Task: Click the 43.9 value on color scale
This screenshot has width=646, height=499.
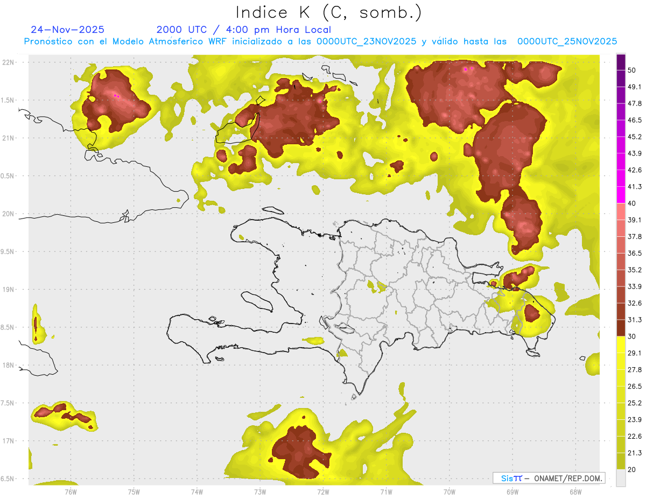Action: 635,153
